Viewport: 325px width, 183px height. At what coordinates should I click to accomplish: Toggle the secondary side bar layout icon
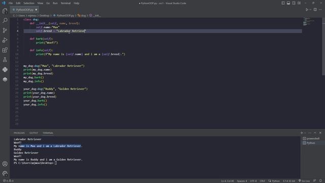pyautogui.click(x=294, y=3)
